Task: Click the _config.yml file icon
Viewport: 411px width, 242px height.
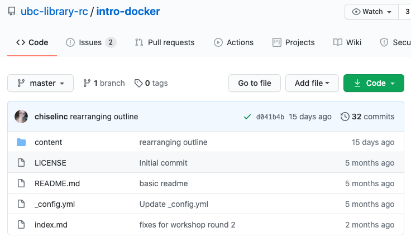Action: pos(21,204)
